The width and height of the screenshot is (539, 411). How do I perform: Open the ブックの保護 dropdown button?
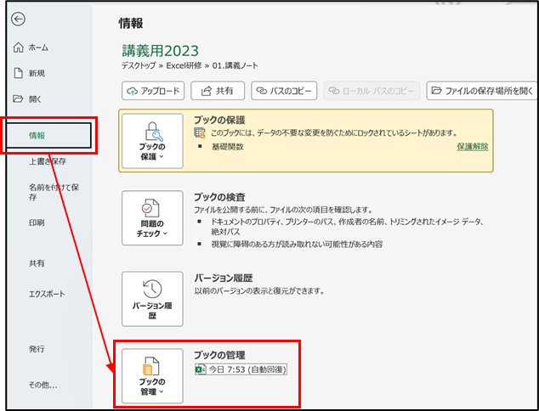pyautogui.click(x=152, y=141)
